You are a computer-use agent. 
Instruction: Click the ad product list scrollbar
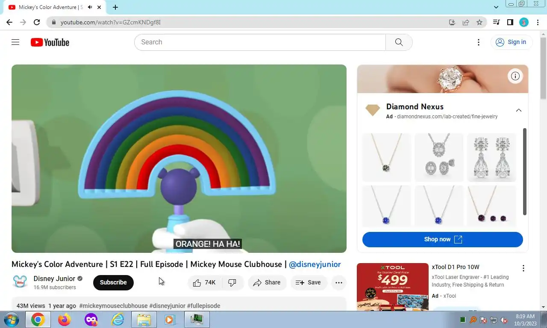click(525, 172)
